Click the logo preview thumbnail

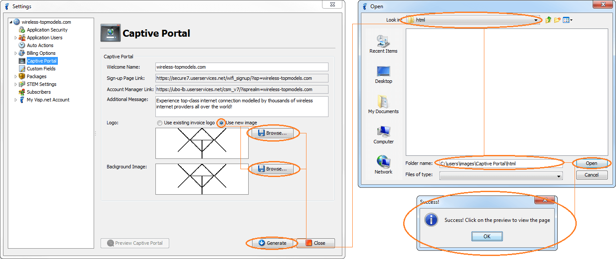point(202,143)
